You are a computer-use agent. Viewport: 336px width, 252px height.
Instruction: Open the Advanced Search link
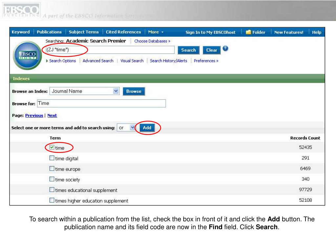(x=98, y=61)
